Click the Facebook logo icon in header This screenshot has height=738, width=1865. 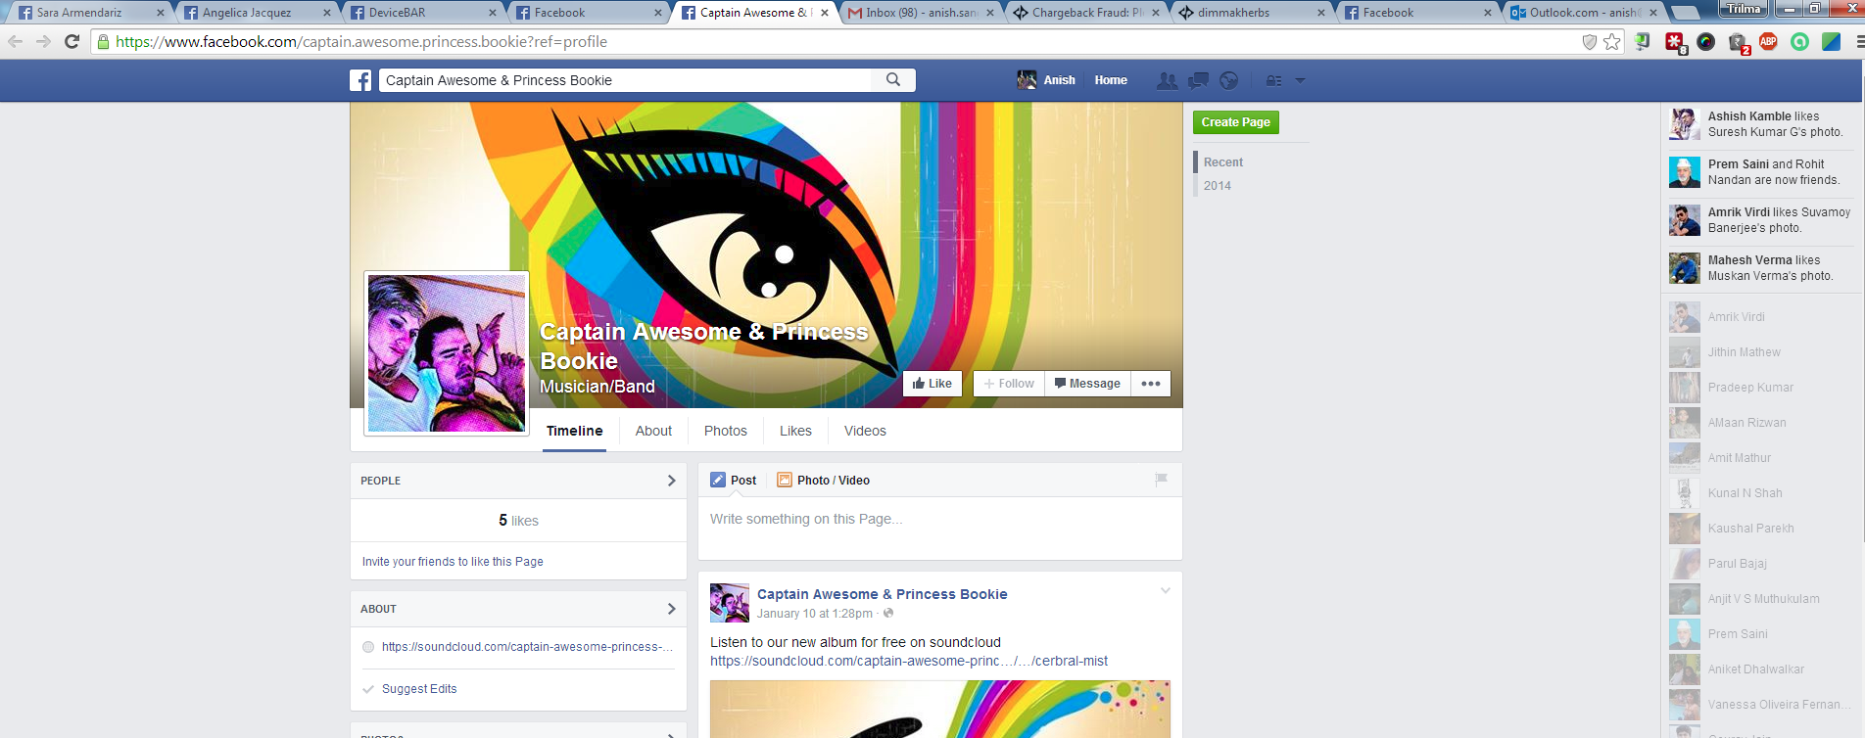(x=360, y=80)
